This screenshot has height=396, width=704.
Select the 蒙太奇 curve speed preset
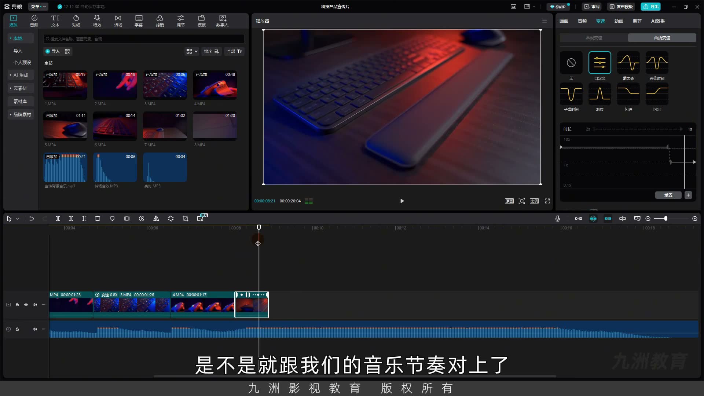coord(628,66)
